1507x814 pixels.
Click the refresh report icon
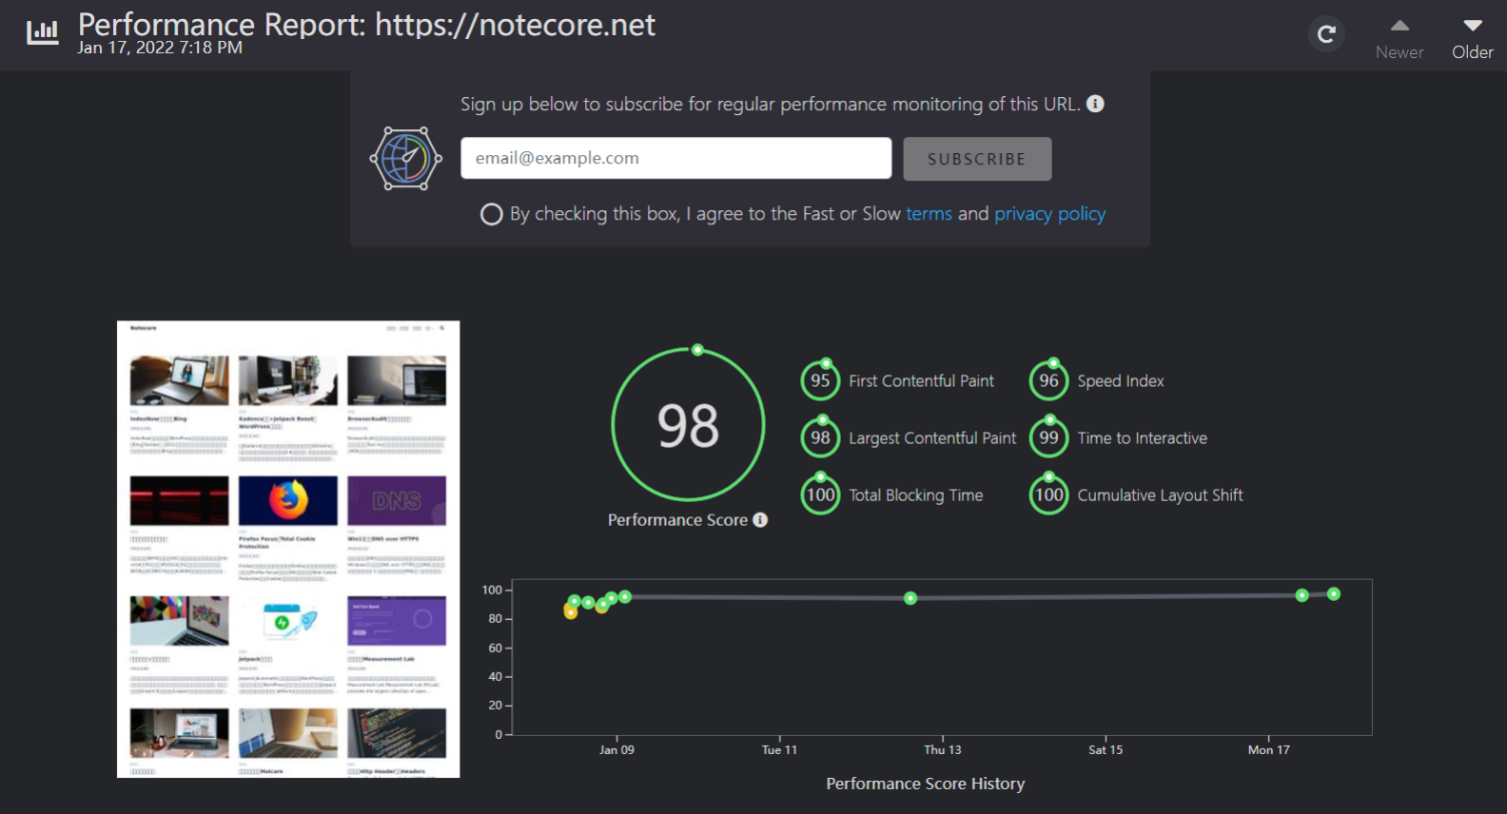1325,35
